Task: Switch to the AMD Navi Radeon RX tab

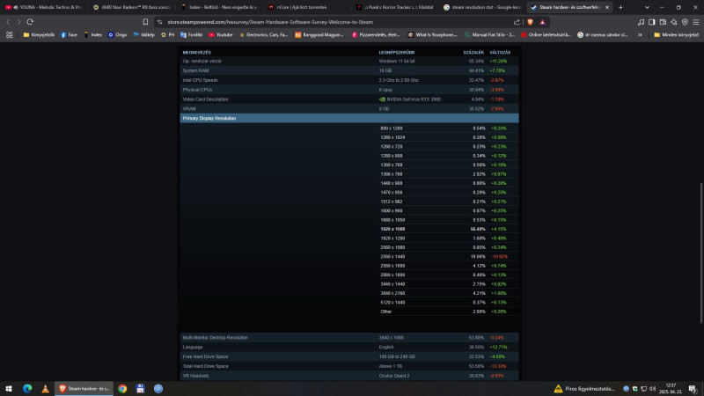Action: [x=131, y=7]
